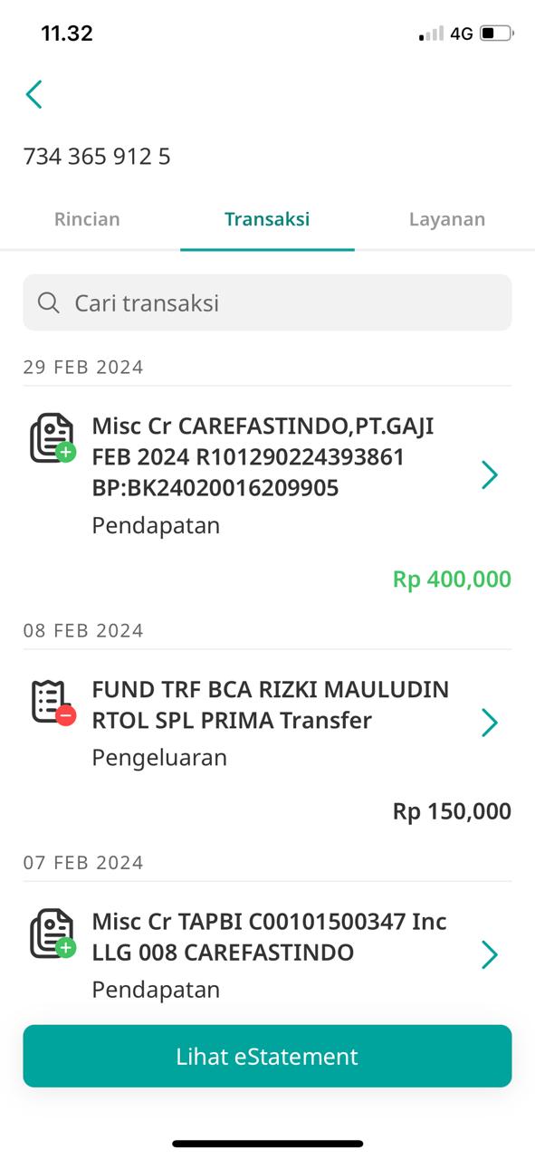Open the FUND TRF BCA RIZKI MAULUDIN entry
The height and width of the screenshot is (1159, 535).
tap(270, 704)
